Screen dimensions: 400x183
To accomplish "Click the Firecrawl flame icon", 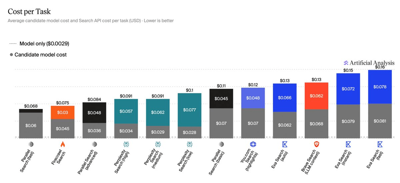I will [x=62, y=144].
